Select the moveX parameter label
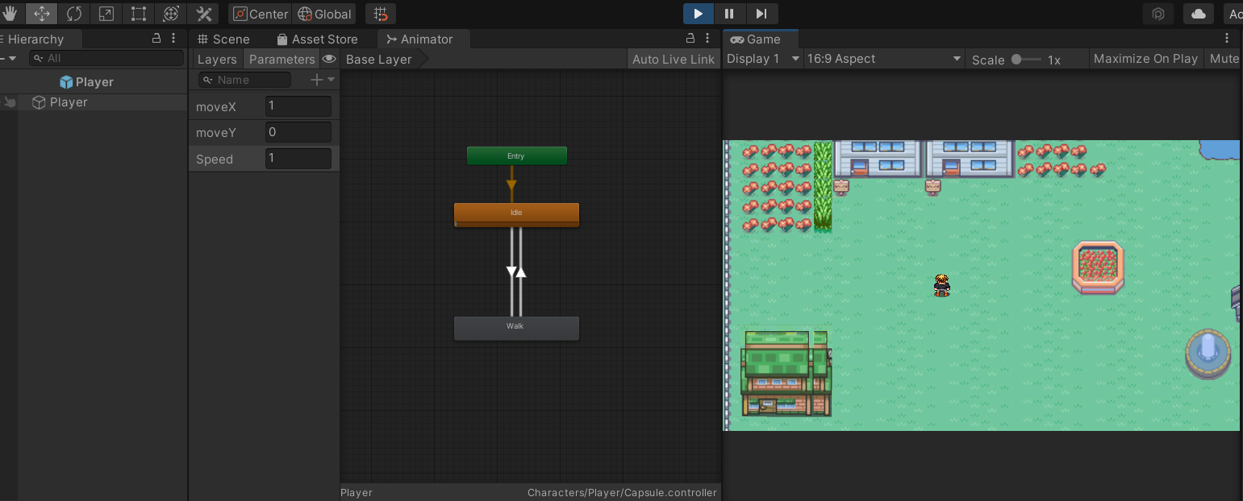 click(216, 106)
